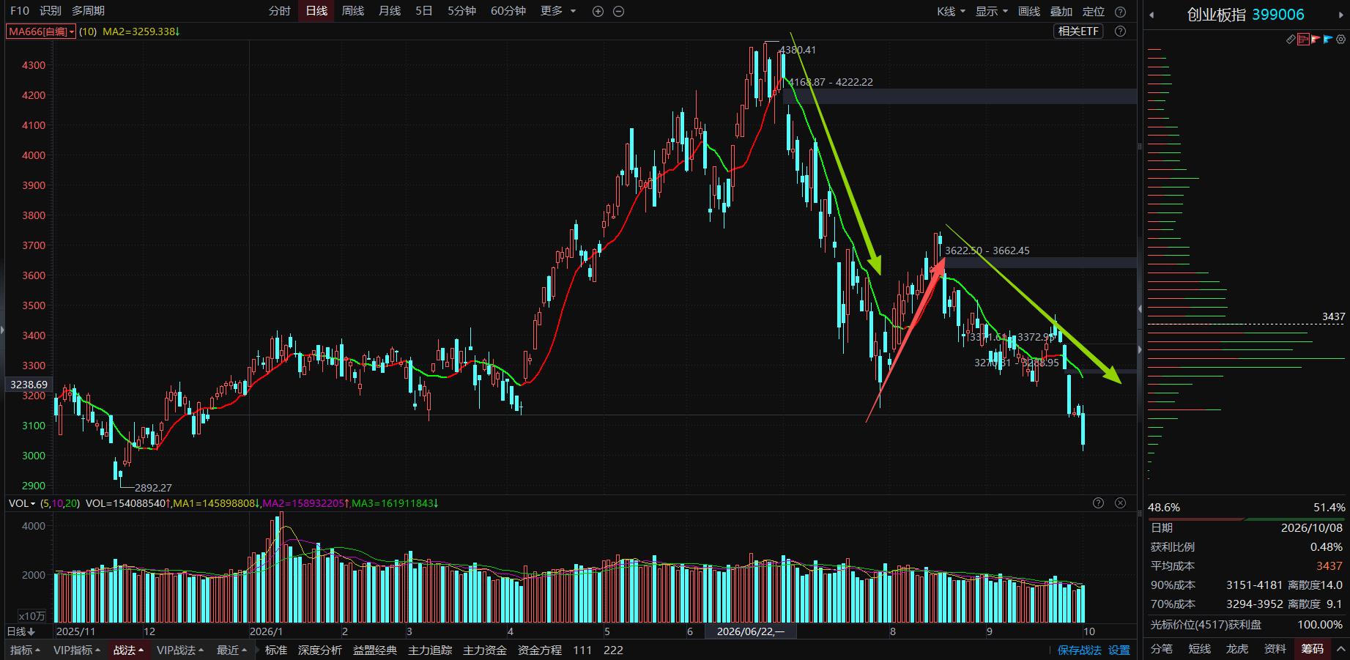Expand the 显示 display options dropdown

(x=992, y=11)
